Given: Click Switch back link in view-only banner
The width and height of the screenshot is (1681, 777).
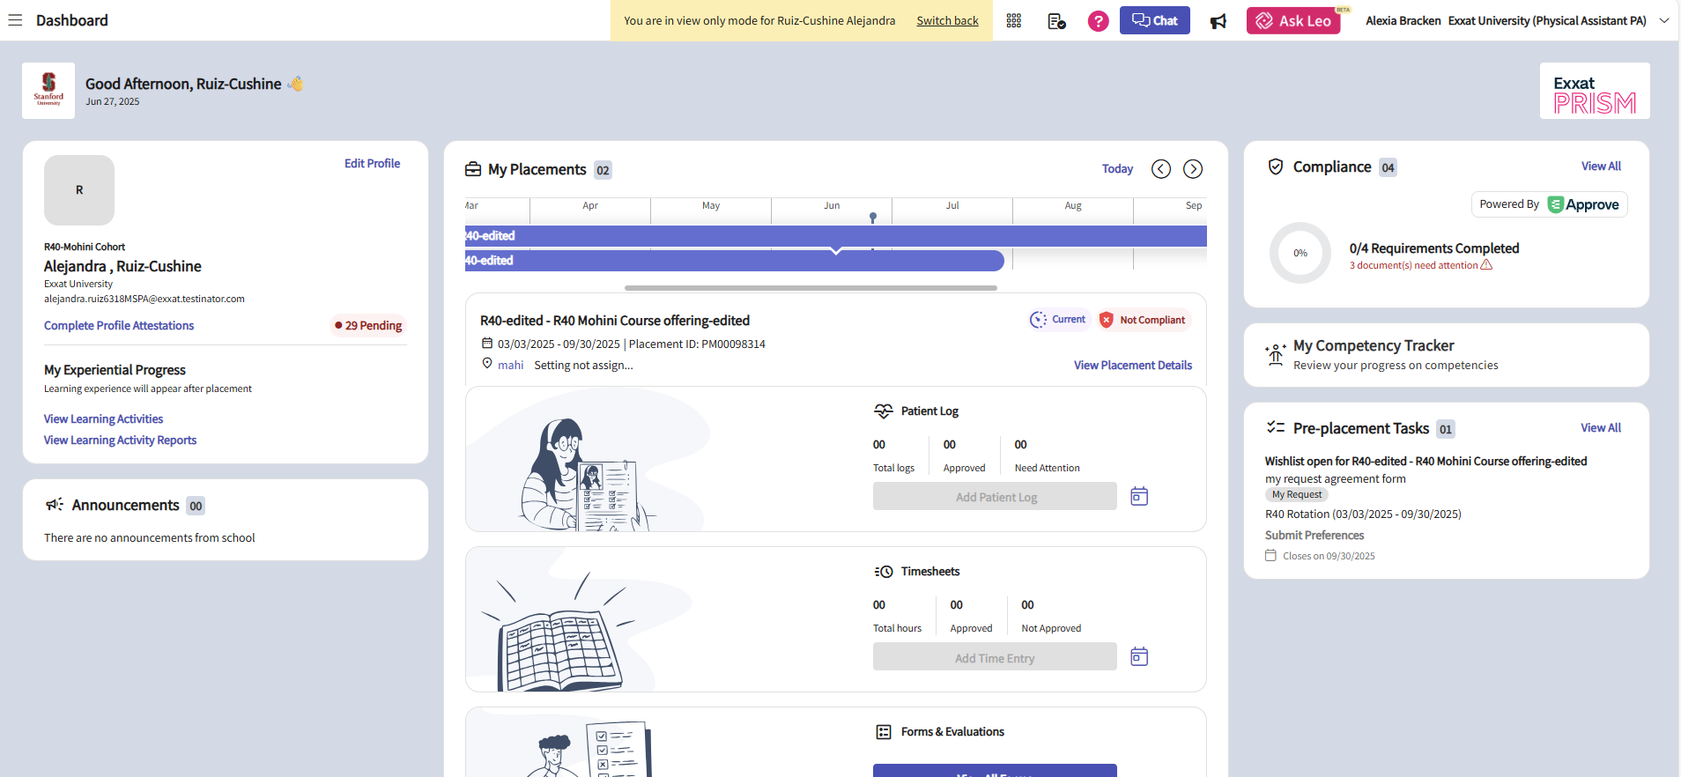Looking at the screenshot, I should 947,20.
